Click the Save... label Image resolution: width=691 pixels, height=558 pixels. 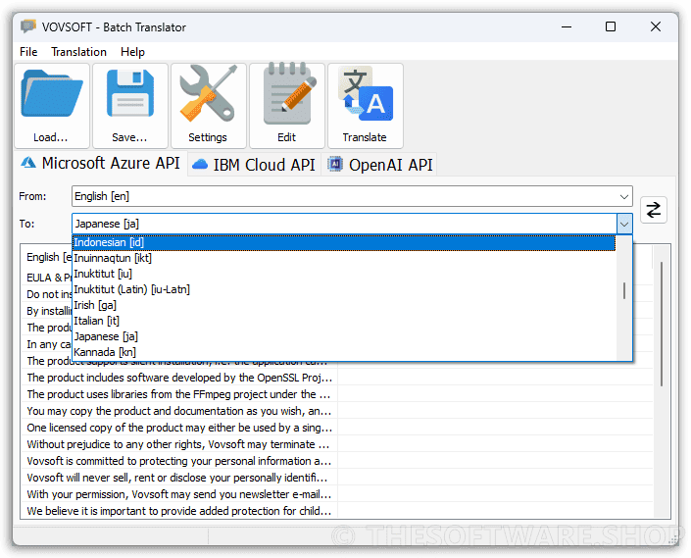click(129, 137)
